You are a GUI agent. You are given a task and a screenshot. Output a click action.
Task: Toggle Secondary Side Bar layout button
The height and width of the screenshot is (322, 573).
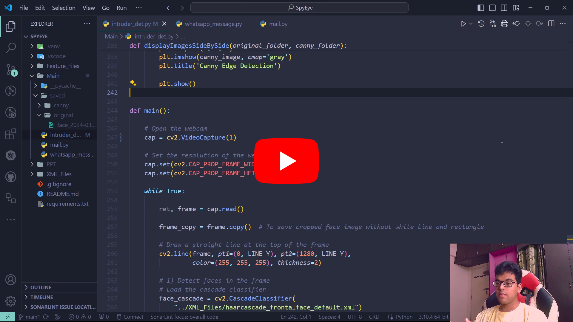click(504, 8)
